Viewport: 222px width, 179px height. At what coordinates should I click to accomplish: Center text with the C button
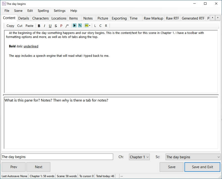(100, 26)
